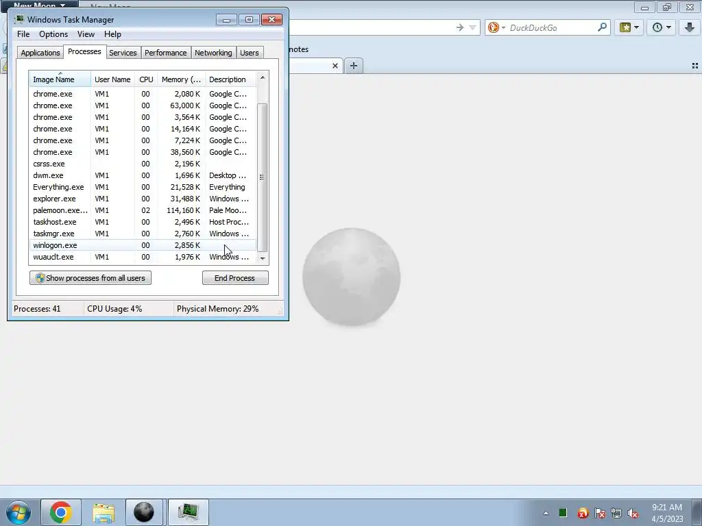This screenshot has height=526, width=702.
Task: Select chrome.exe row using 14,164 K memory
Action: (143, 129)
